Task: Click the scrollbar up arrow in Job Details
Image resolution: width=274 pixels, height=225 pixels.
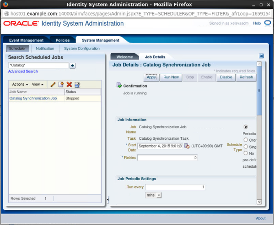Action: coord(259,64)
